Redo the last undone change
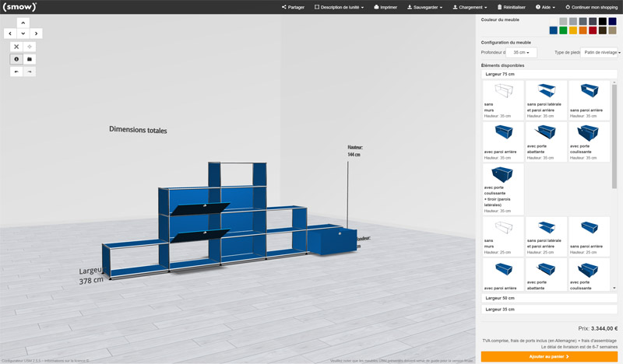This screenshot has width=623, height=364. click(x=30, y=72)
